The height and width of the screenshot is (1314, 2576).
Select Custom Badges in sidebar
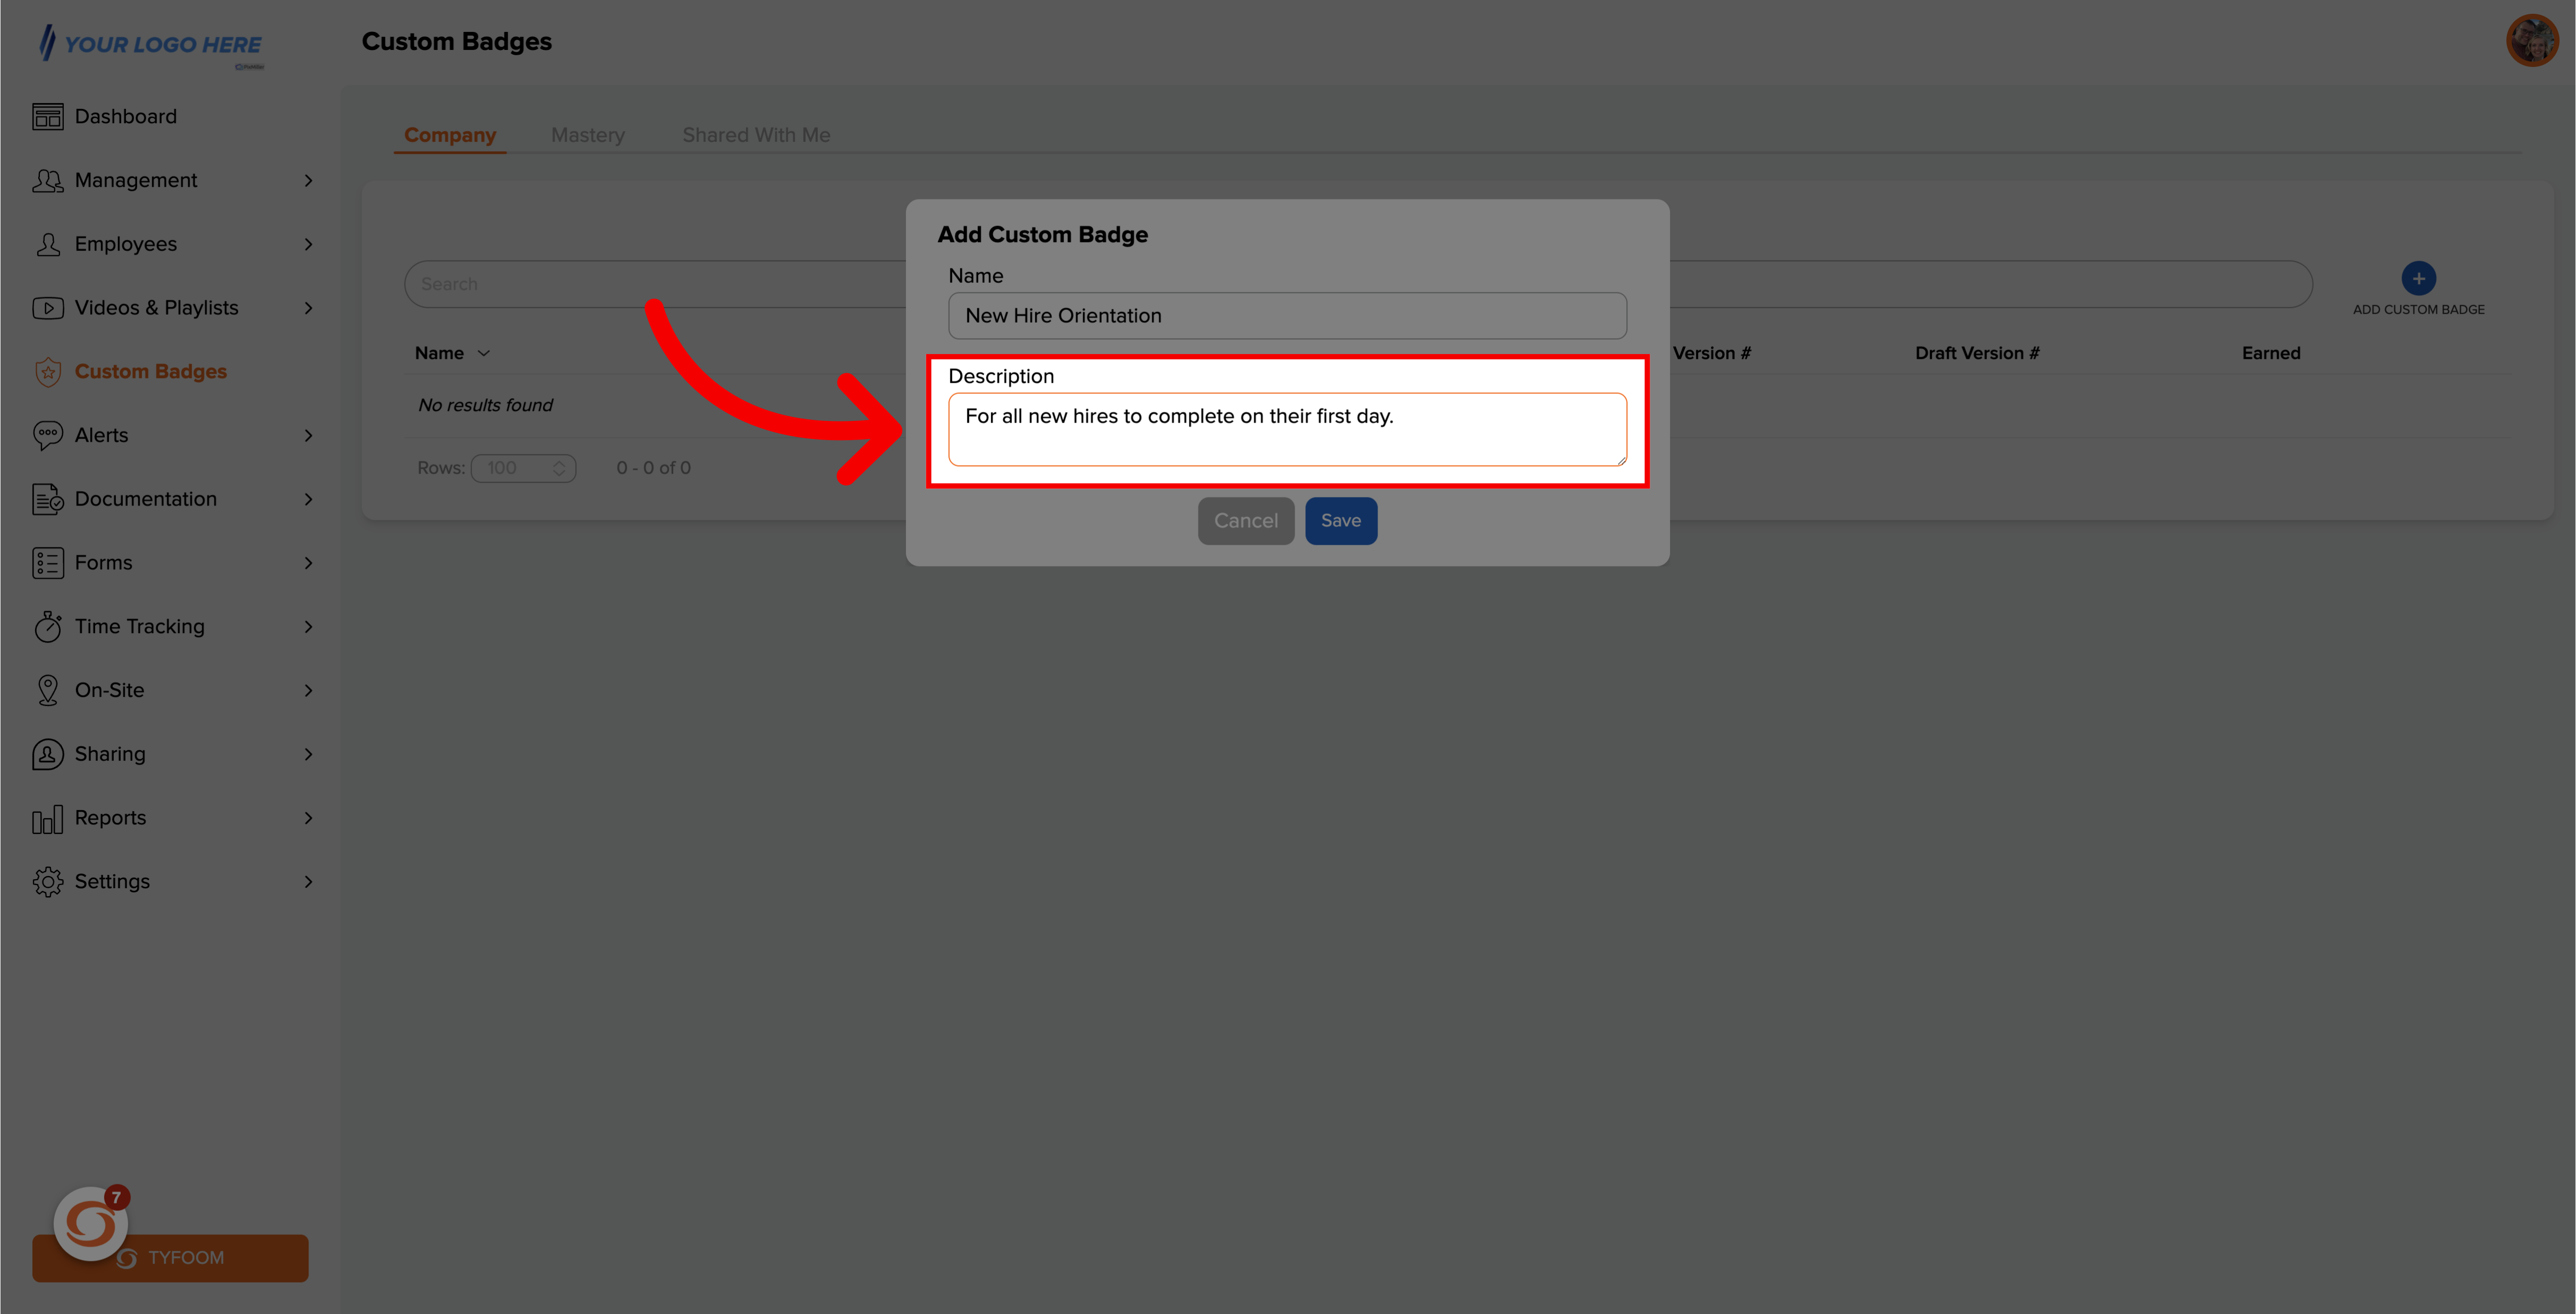(x=151, y=371)
